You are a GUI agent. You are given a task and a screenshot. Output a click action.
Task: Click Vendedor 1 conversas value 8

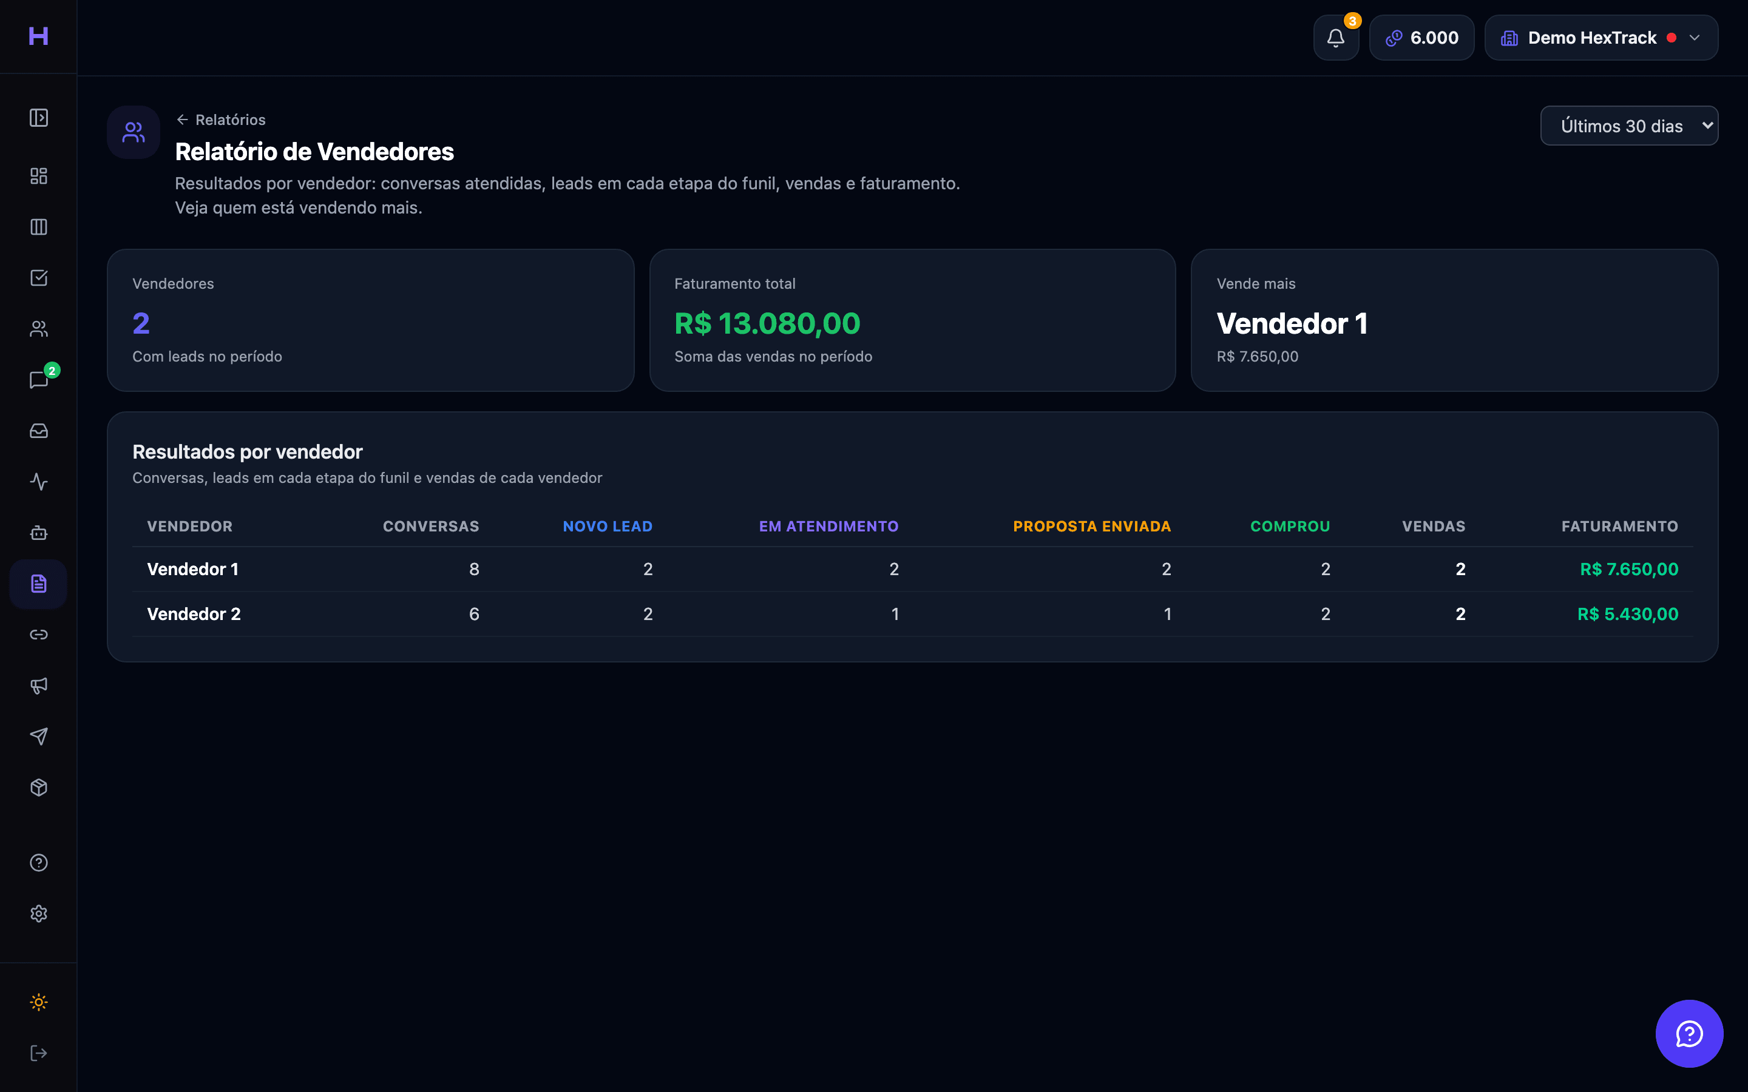474,569
